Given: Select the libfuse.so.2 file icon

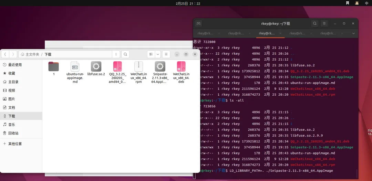Looking at the screenshot, I should (x=96, y=66).
